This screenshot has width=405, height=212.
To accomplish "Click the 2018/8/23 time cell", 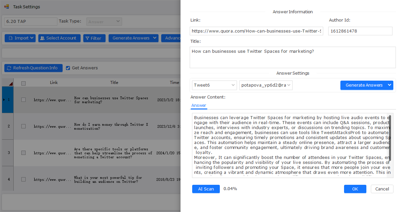I will click(x=168, y=179).
